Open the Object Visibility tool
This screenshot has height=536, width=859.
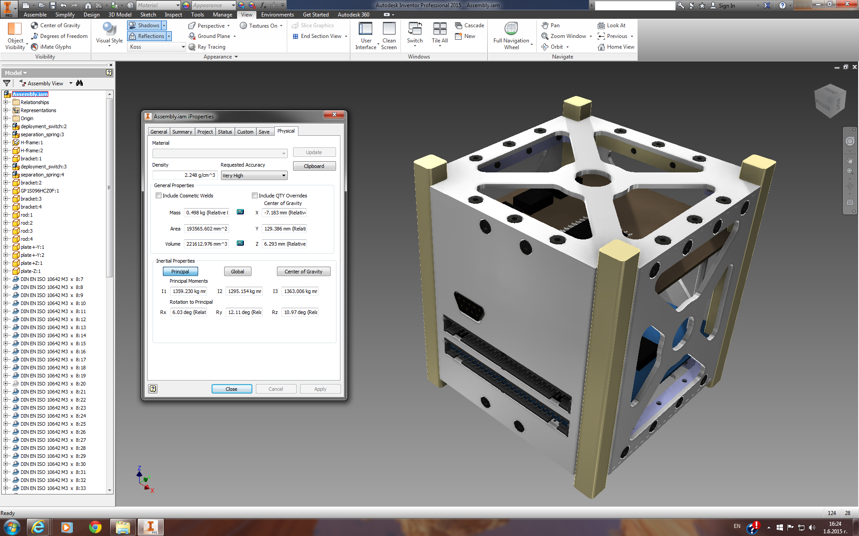pyautogui.click(x=15, y=36)
